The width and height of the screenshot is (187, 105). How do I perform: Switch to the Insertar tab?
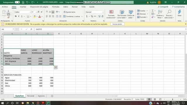coord(23,7)
